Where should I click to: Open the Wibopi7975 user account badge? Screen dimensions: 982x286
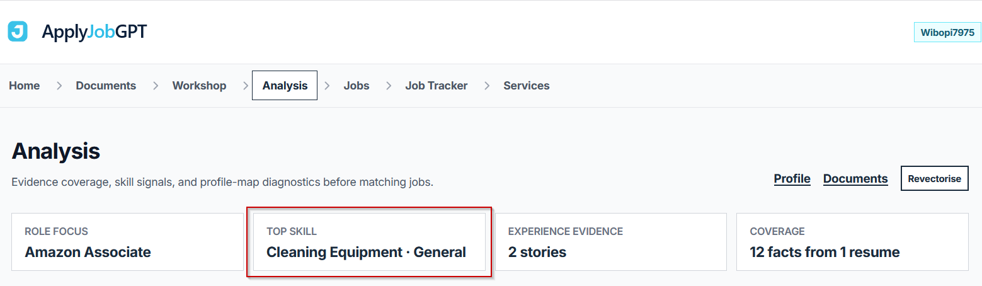947,32
